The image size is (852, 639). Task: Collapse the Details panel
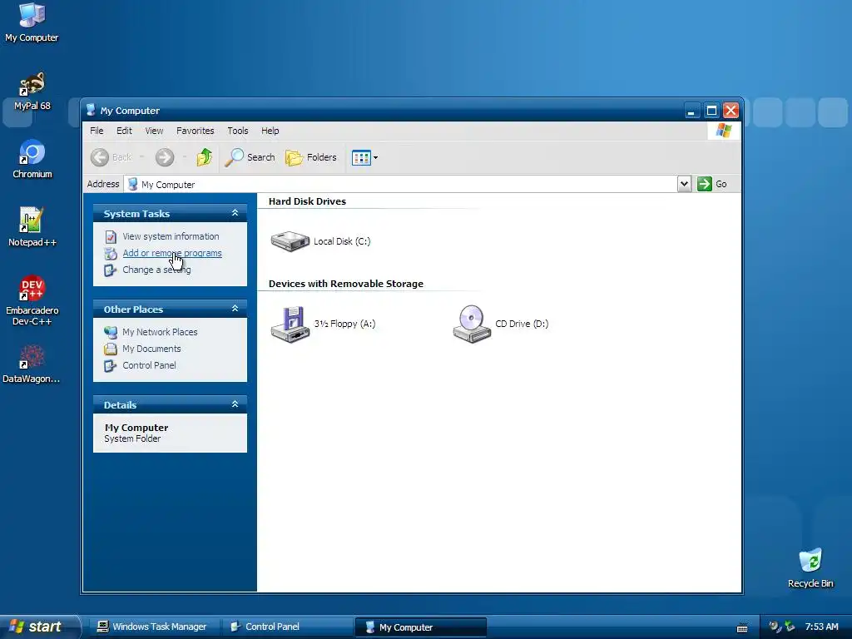point(235,404)
